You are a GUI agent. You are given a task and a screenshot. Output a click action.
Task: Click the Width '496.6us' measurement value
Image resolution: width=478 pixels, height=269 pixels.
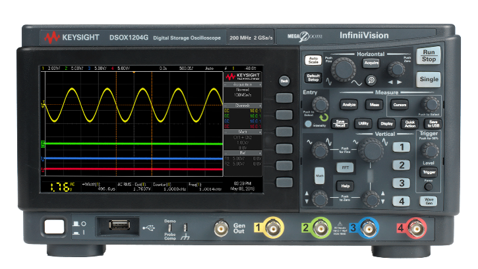[x=106, y=189]
